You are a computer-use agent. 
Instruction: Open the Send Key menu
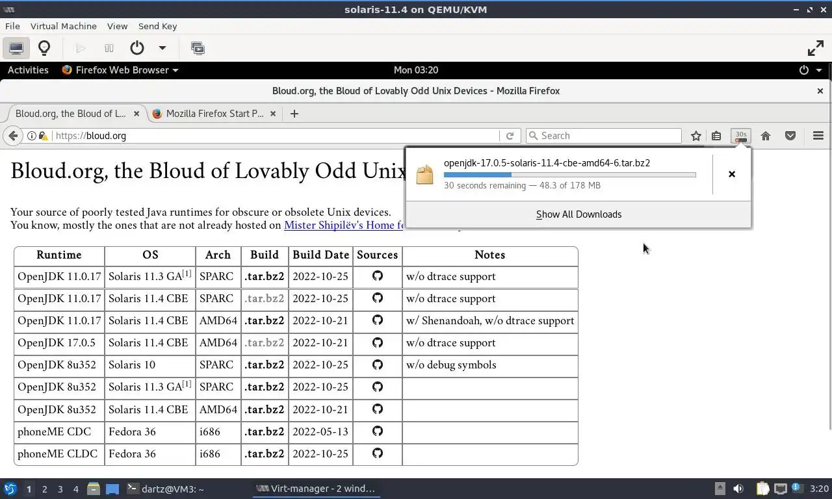tap(157, 26)
